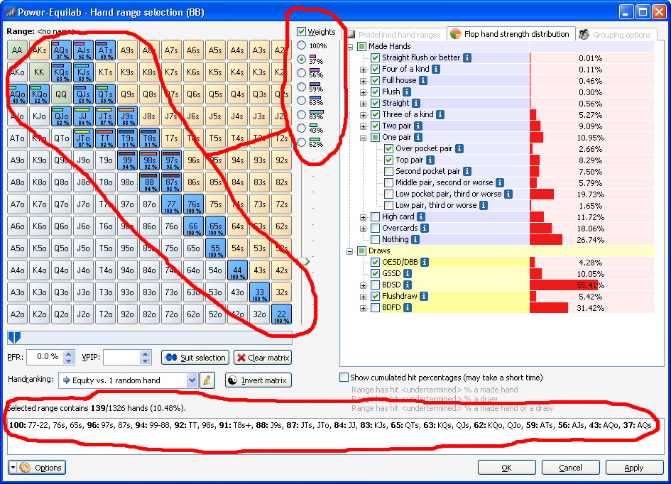
Task: Open the Handranking dropdown list
Action: pos(192,380)
